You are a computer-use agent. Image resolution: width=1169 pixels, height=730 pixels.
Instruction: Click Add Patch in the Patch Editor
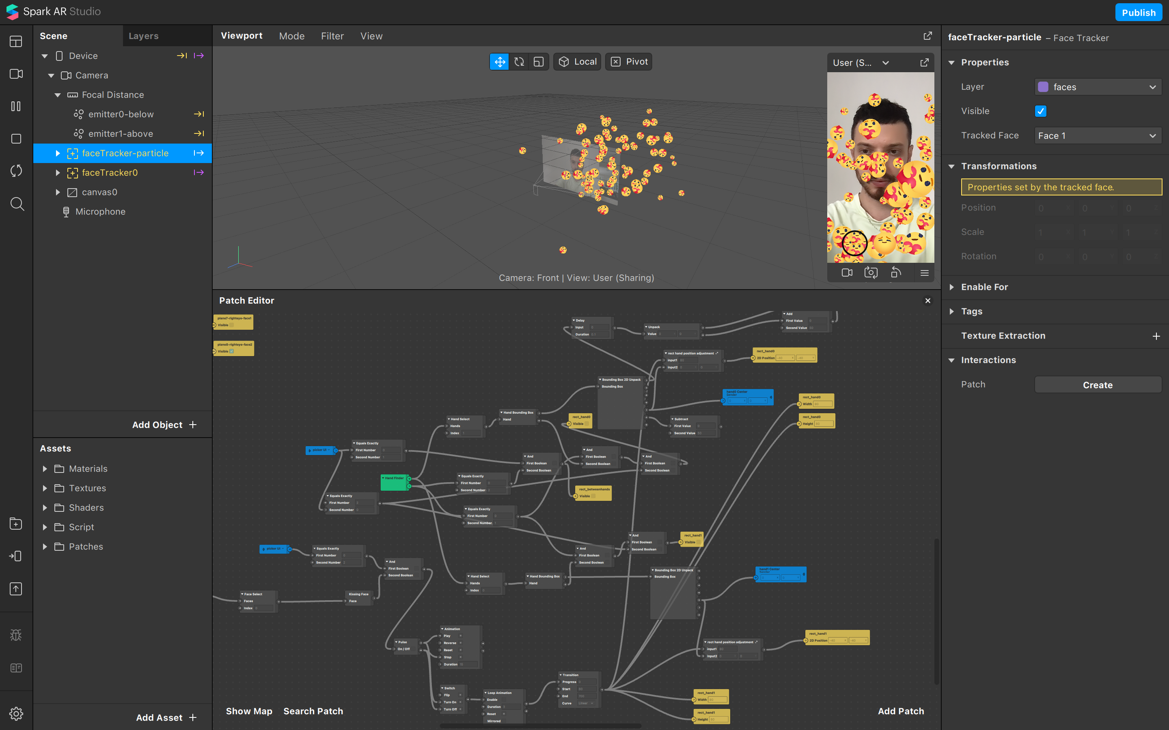[901, 711]
